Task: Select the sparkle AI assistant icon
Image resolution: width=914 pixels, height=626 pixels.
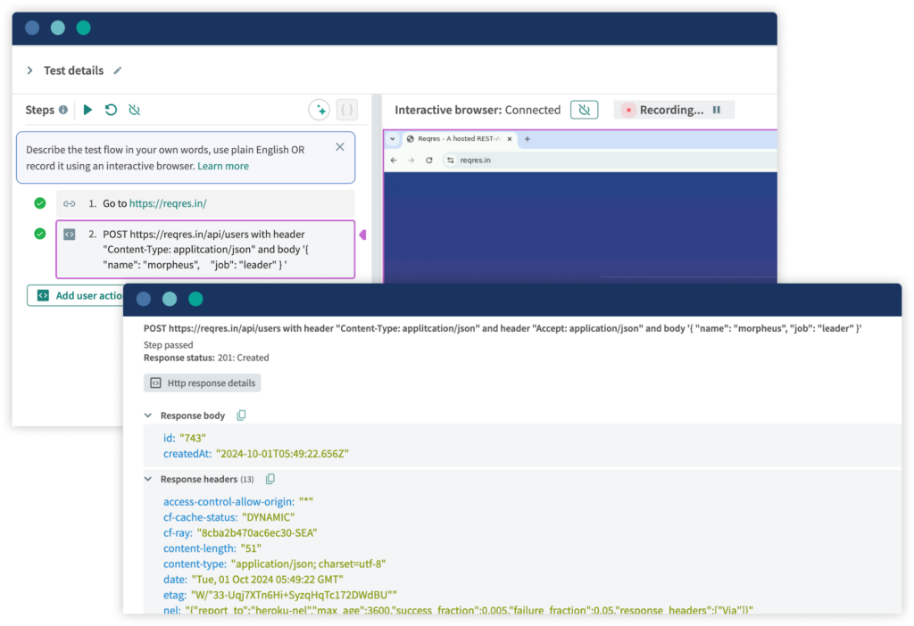Action: pos(321,110)
